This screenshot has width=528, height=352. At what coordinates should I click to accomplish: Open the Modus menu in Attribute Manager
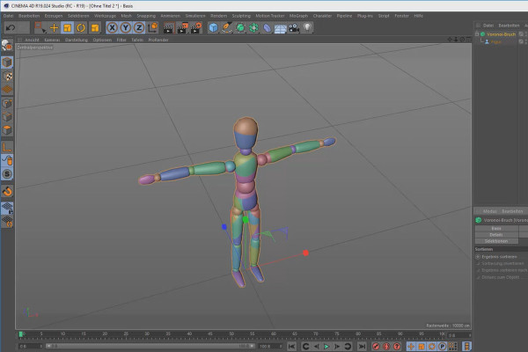[x=489, y=211]
